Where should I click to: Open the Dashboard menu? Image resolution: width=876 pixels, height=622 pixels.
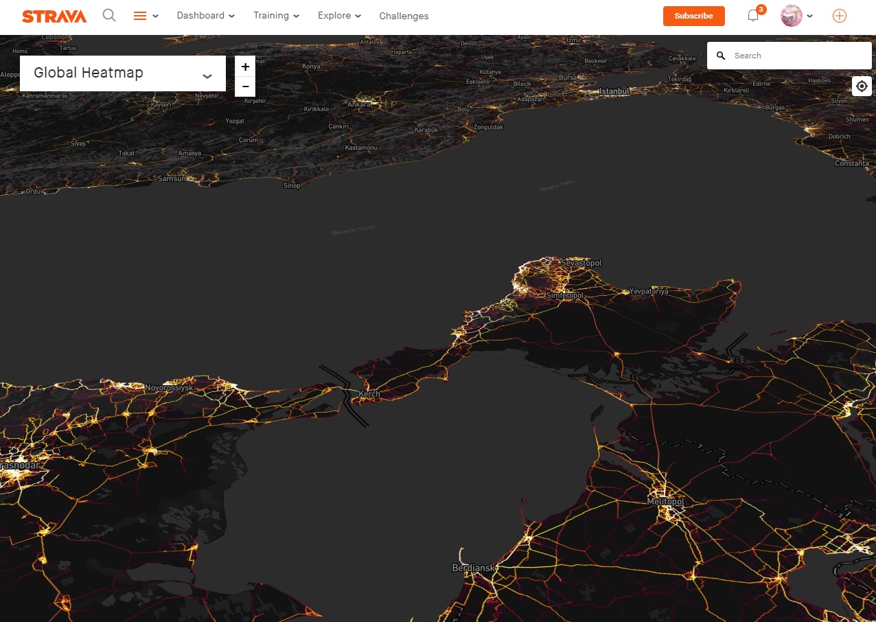coord(206,15)
